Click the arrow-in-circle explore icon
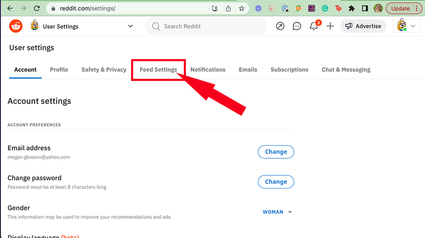The height and width of the screenshot is (238, 425). coord(280,26)
